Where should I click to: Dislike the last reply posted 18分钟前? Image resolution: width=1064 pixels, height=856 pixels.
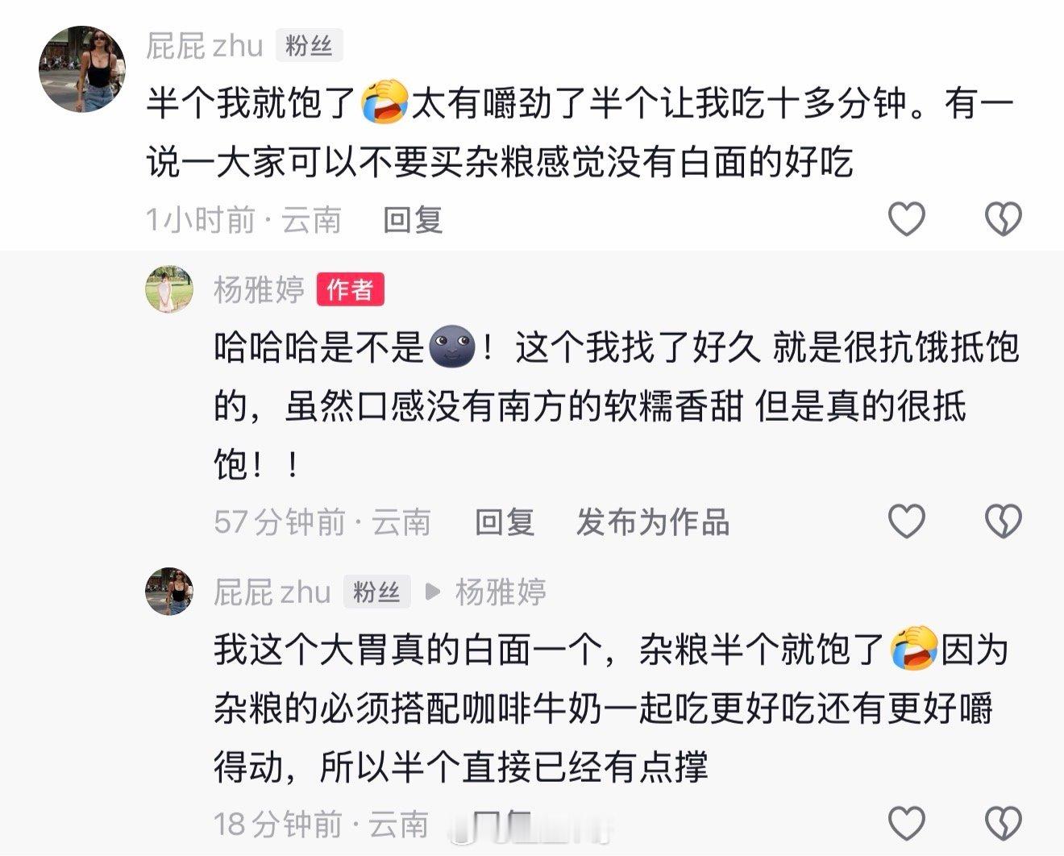pos(1004,824)
